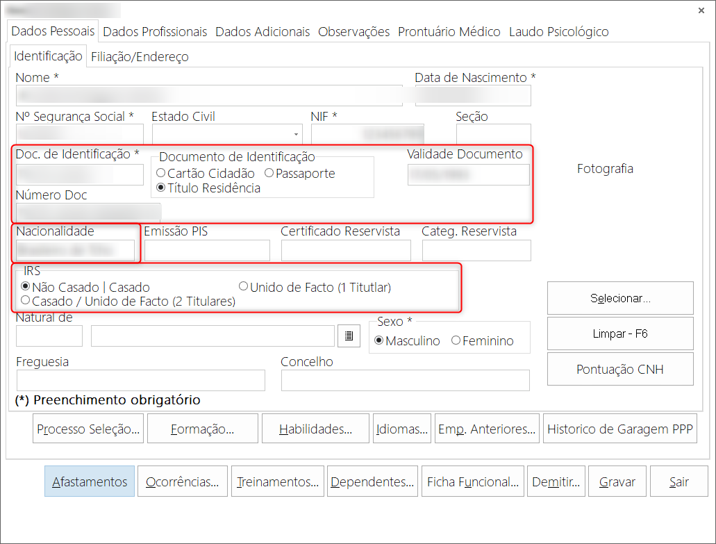716x544 pixels.
Task: Close the window with the X button
Action: pyautogui.click(x=701, y=10)
